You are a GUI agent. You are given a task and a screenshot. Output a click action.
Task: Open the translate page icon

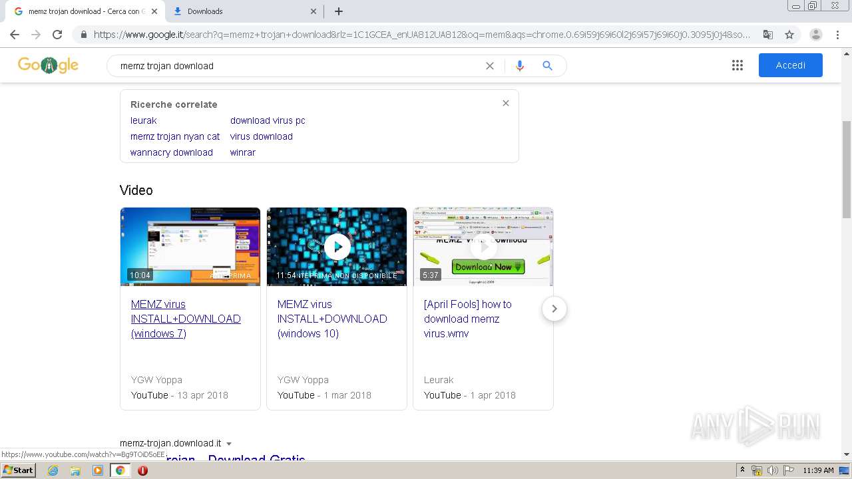pos(768,35)
